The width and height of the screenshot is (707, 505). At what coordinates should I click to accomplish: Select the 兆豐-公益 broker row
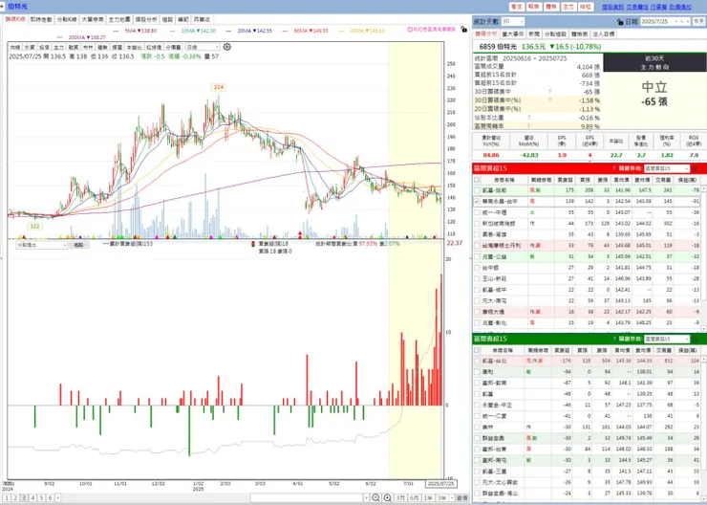coord(587,256)
